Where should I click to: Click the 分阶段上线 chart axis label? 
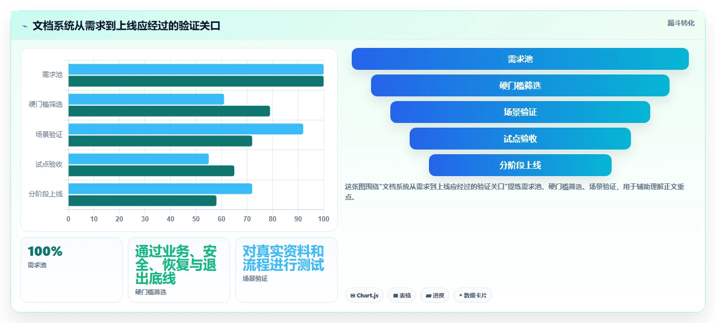46,194
